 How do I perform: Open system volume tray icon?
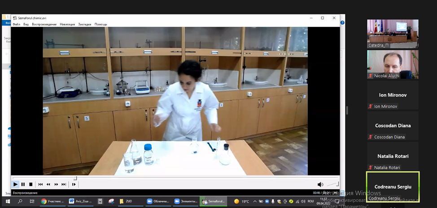(x=303, y=201)
